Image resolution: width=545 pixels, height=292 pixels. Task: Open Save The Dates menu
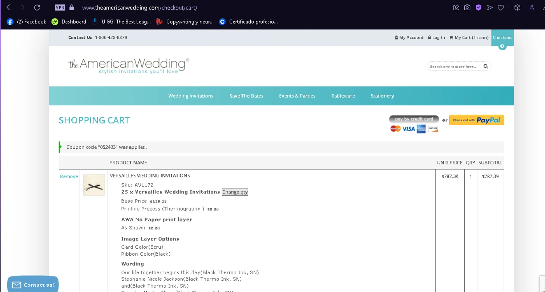click(x=246, y=96)
